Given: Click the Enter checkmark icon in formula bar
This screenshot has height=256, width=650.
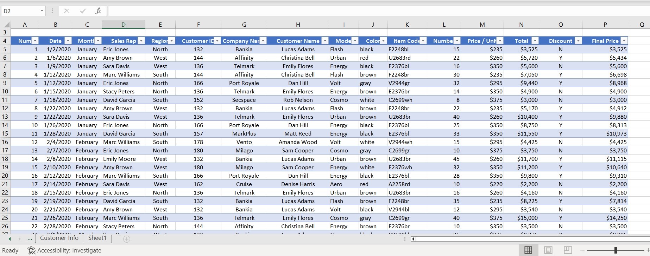Looking at the screenshot, I should pos(83,11).
